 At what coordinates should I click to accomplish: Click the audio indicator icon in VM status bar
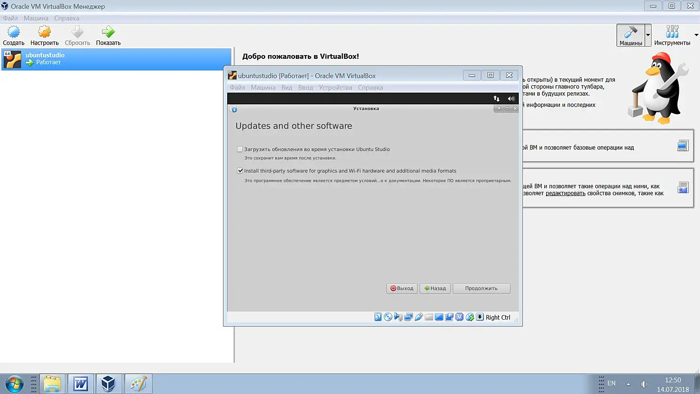(398, 317)
